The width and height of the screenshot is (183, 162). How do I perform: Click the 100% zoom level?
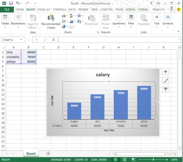[174, 160]
